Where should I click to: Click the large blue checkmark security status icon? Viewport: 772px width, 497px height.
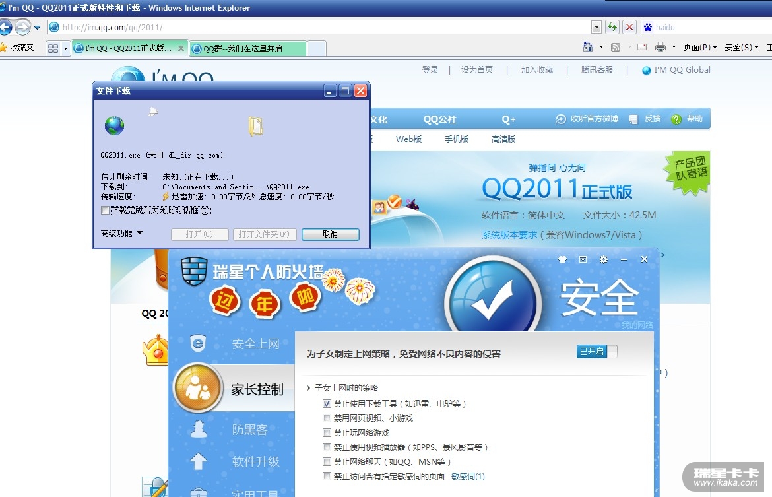(493, 298)
